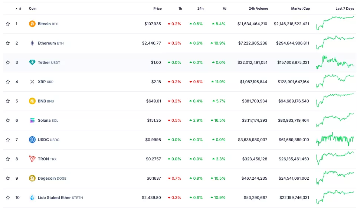357x209 pixels.
Task: Click the Solana logo icon
Action: (x=32, y=120)
